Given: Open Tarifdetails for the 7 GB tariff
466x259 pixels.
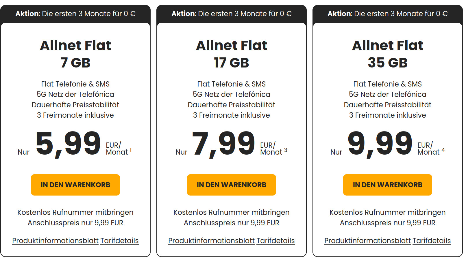Looking at the screenshot, I should pyautogui.click(x=119, y=240).
